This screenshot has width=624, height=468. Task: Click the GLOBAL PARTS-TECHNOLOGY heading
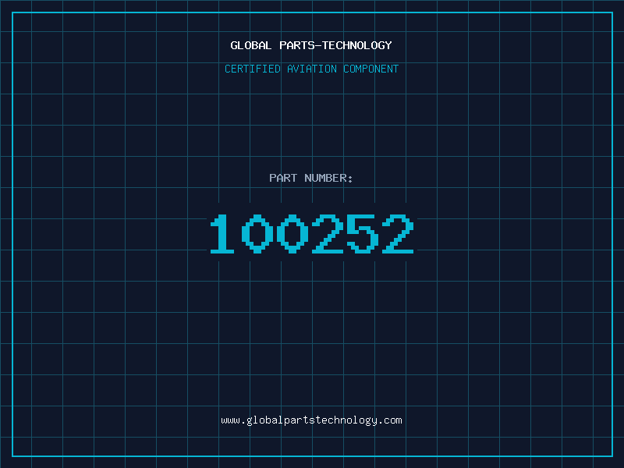pyautogui.click(x=311, y=45)
